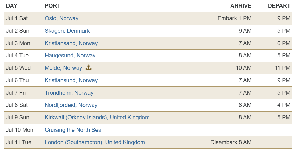Click the DEPART column header

(x=279, y=6)
